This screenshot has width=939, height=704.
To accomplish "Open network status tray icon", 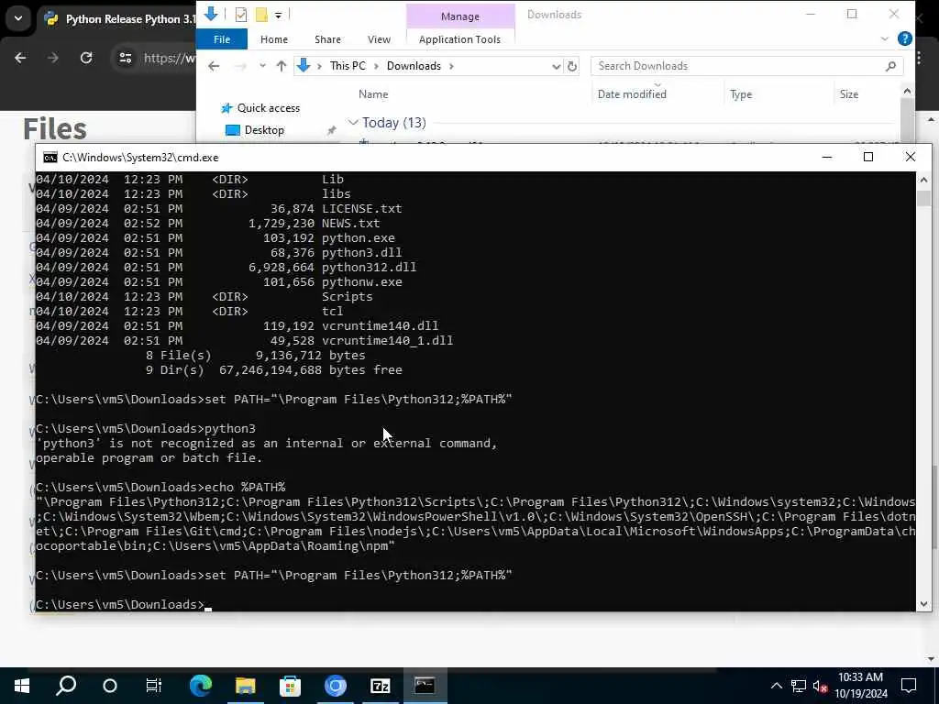I will [x=799, y=686].
